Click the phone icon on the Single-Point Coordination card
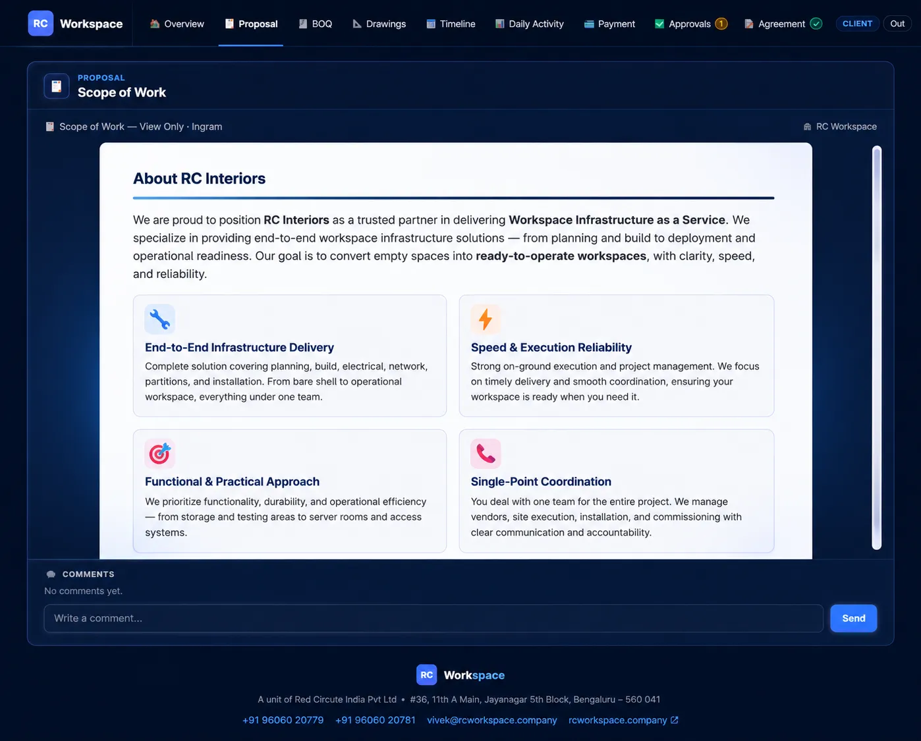 click(486, 453)
